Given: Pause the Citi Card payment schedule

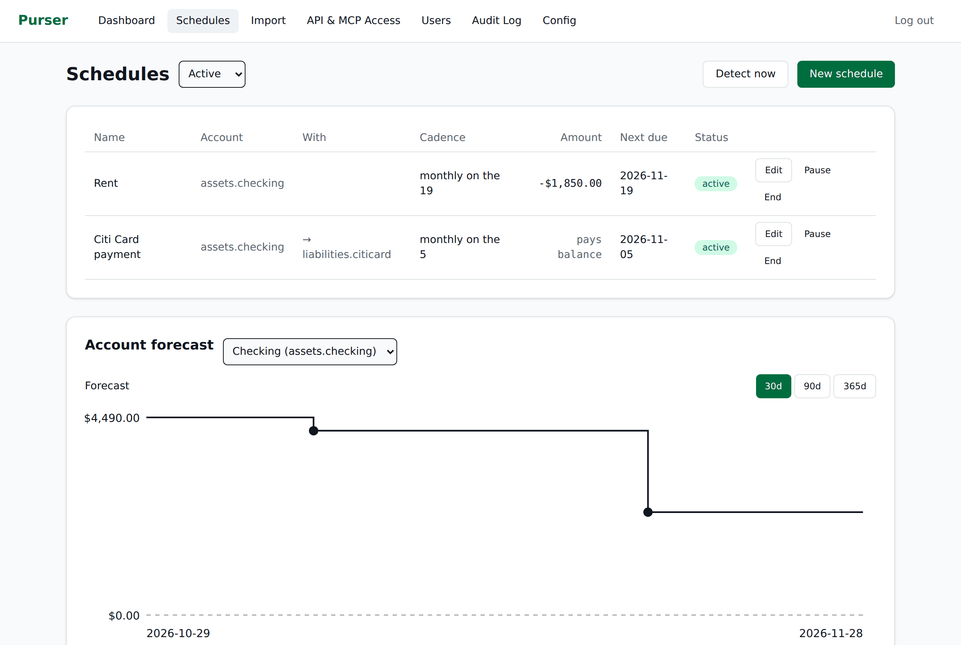Looking at the screenshot, I should pyautogui.click(x=817, y=234).
